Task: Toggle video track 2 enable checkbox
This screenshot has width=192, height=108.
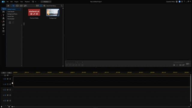Action: (x=8, y=90)
